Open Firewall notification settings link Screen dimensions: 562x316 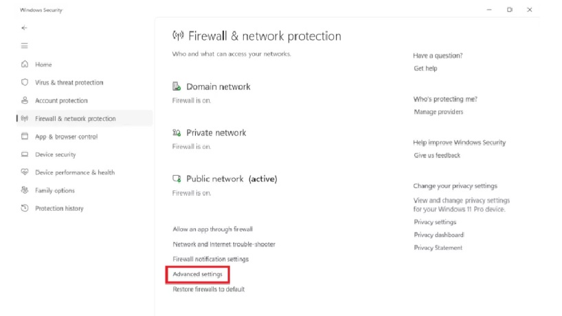(211, 259)
